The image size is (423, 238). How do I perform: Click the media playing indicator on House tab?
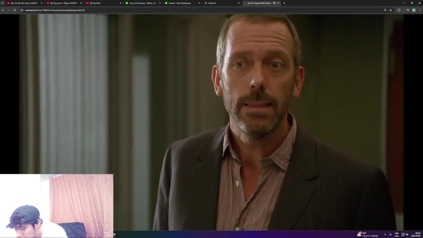(274, 3)
